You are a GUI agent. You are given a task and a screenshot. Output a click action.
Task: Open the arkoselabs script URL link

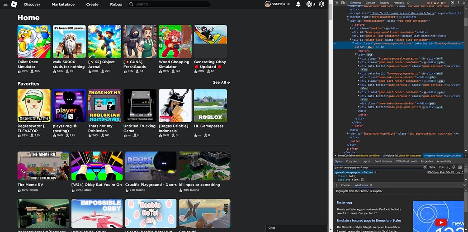402,14
